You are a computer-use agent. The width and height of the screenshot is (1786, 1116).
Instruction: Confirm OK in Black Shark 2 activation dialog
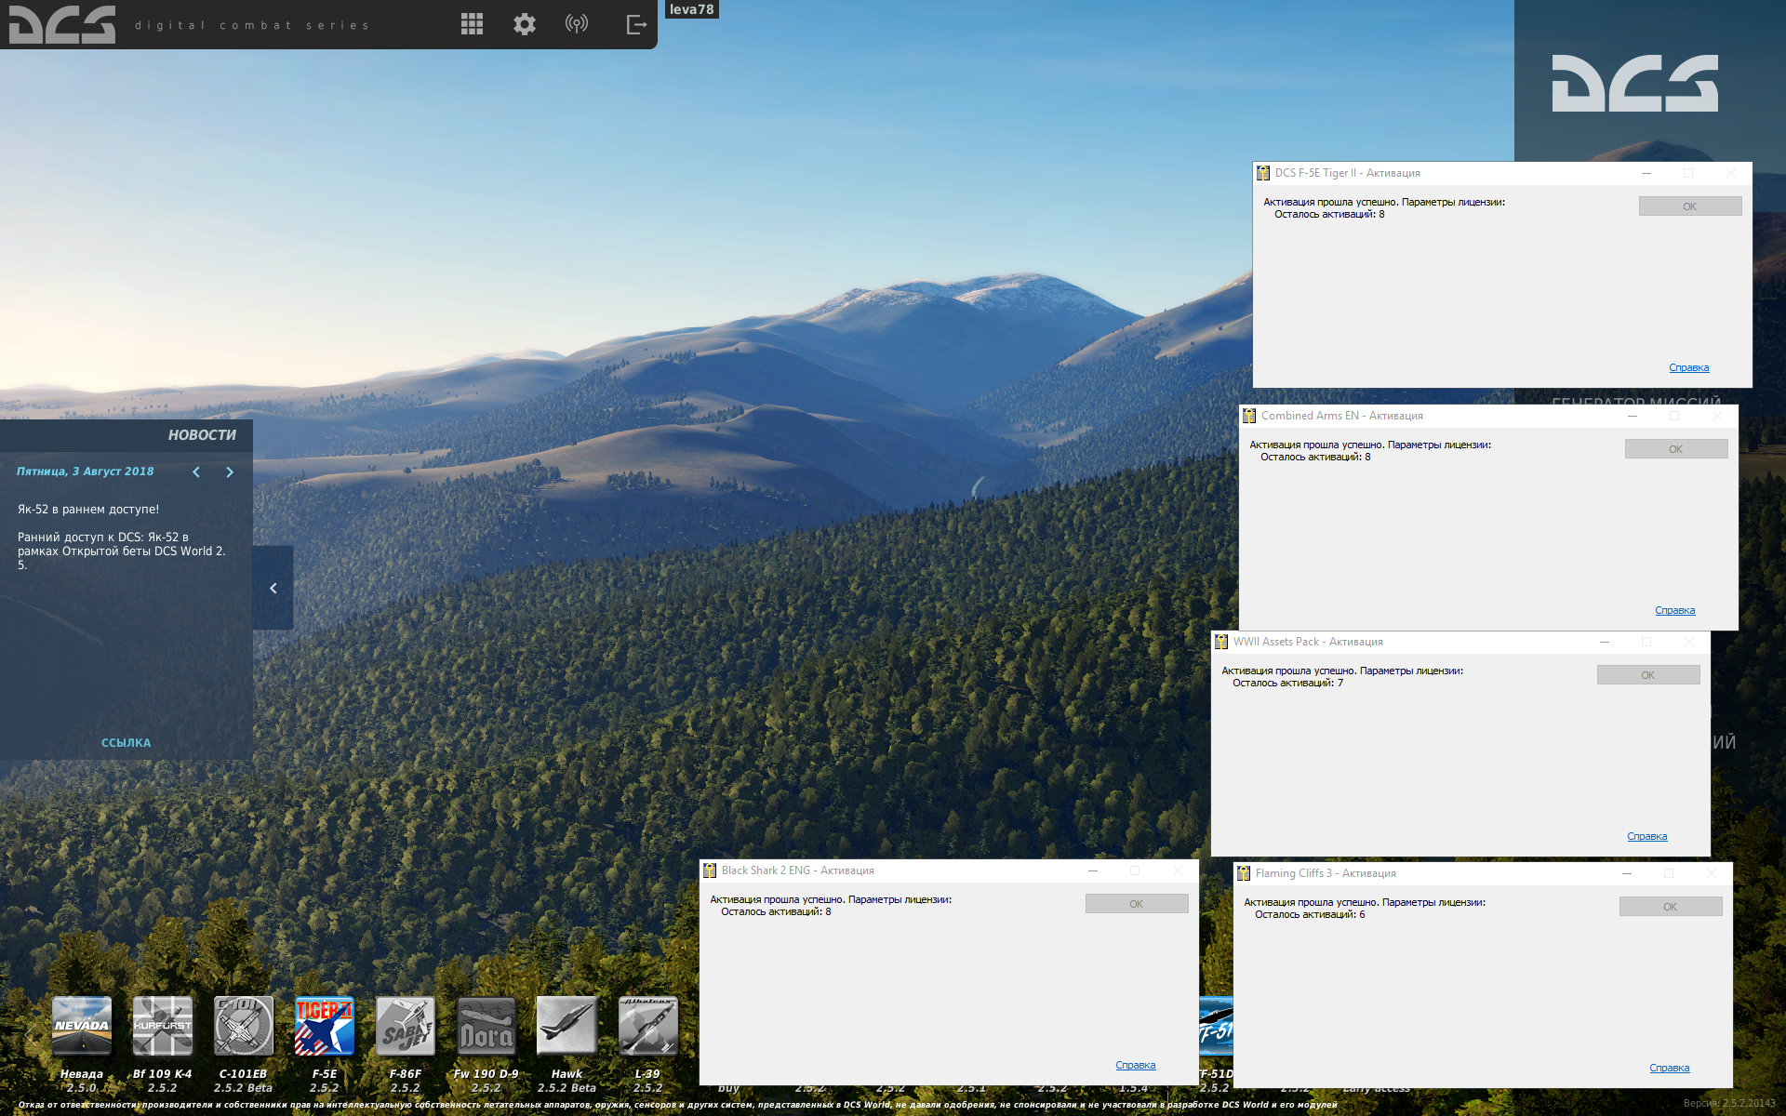(1137, 904)
